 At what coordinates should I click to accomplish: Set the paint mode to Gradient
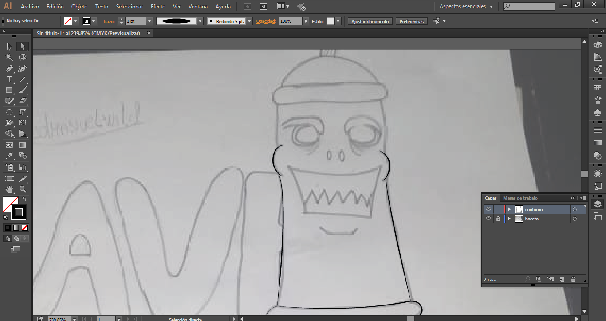point(16,227)
